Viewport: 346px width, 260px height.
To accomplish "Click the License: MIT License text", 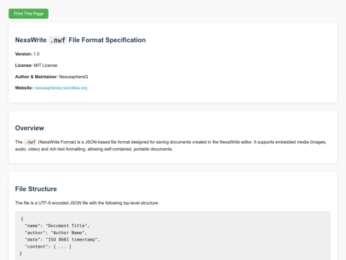I will 36,65.
